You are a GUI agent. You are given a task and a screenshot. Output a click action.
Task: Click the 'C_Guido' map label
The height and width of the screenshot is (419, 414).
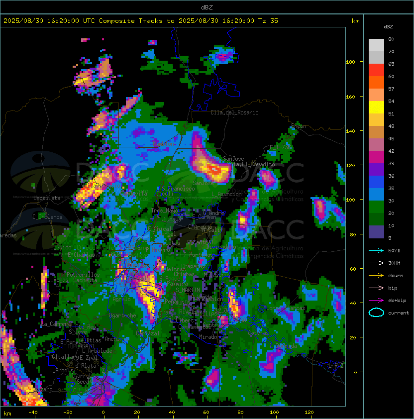[61, 247]
